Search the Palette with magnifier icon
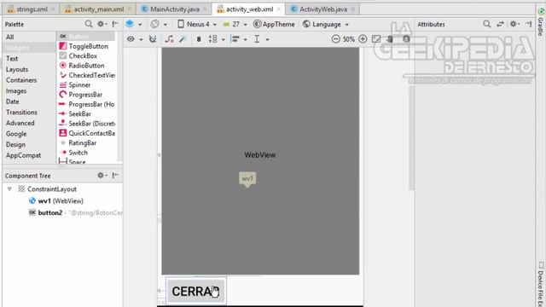The image size is (546, 307). [x=89, y=24]
